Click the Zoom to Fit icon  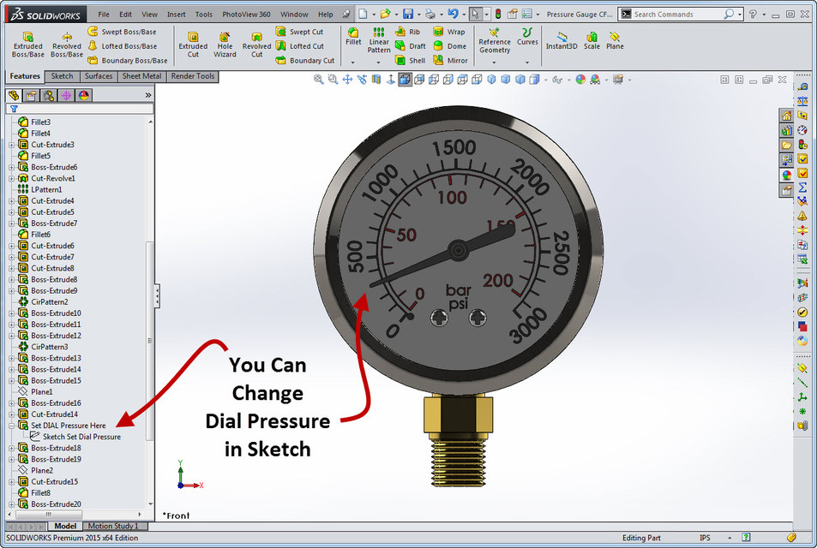tap(318, 79)
